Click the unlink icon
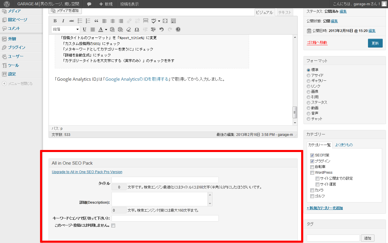 coord(137,21)
